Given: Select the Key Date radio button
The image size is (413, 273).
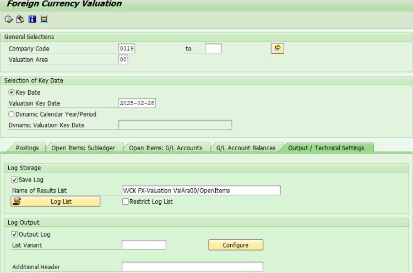Looking at the screenshot, I should tap(12, 92).
